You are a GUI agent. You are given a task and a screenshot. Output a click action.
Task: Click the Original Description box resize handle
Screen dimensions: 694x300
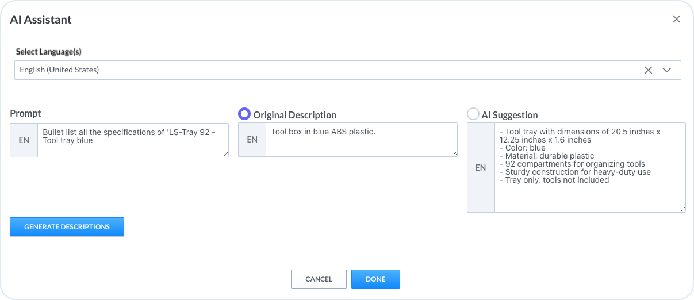(x=454, y=153)
